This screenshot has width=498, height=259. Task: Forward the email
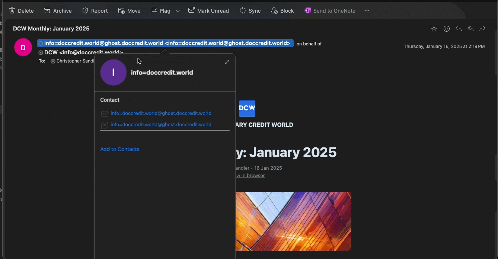point(482,29)
